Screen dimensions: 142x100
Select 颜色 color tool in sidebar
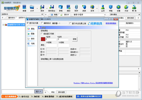click(31, 29)
